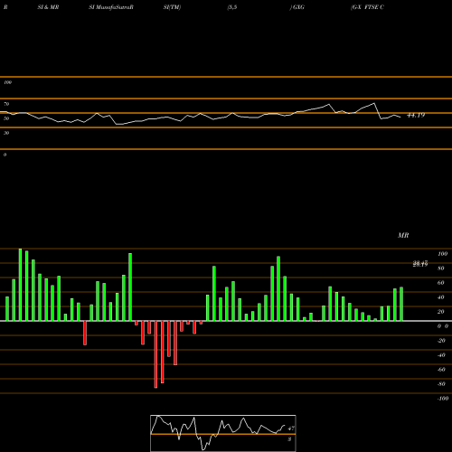Click the RSI line peak near 70 level

point(374,103)
